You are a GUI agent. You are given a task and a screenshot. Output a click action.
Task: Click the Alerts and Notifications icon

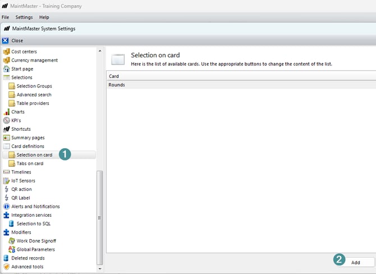7,206
